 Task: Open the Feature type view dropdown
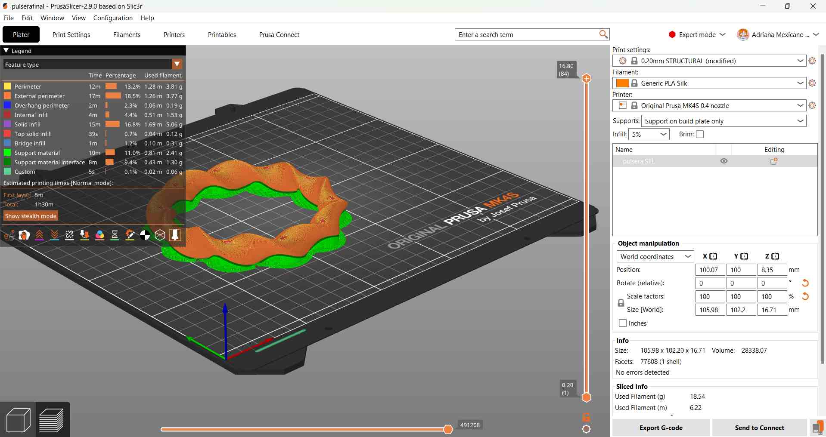177,65
